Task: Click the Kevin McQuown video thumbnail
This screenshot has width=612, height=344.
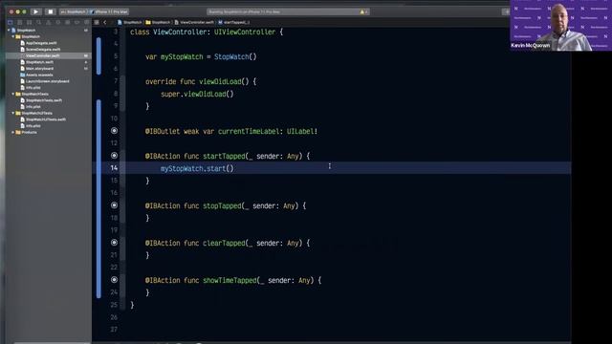Action: (x=561, y=26)
